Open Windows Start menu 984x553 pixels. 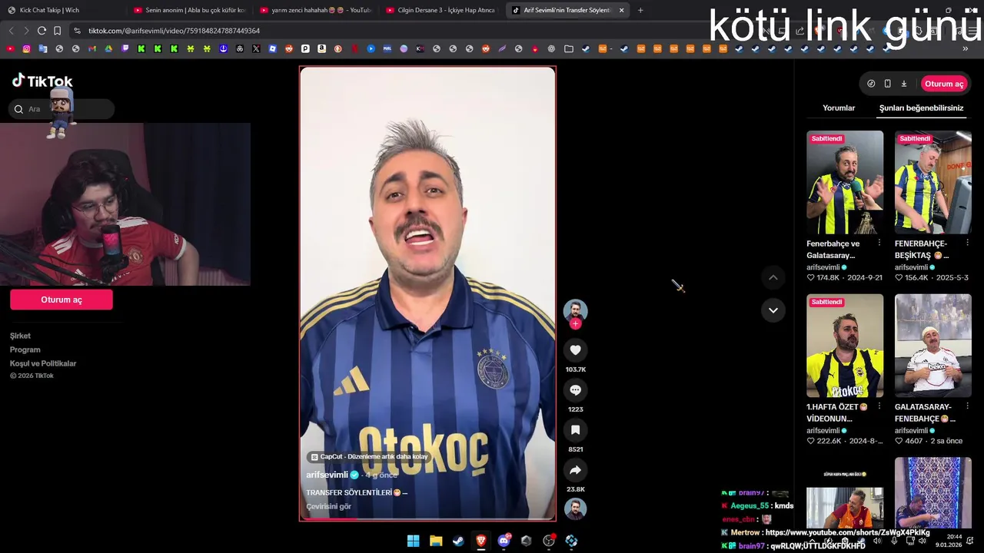coord(413,541)
